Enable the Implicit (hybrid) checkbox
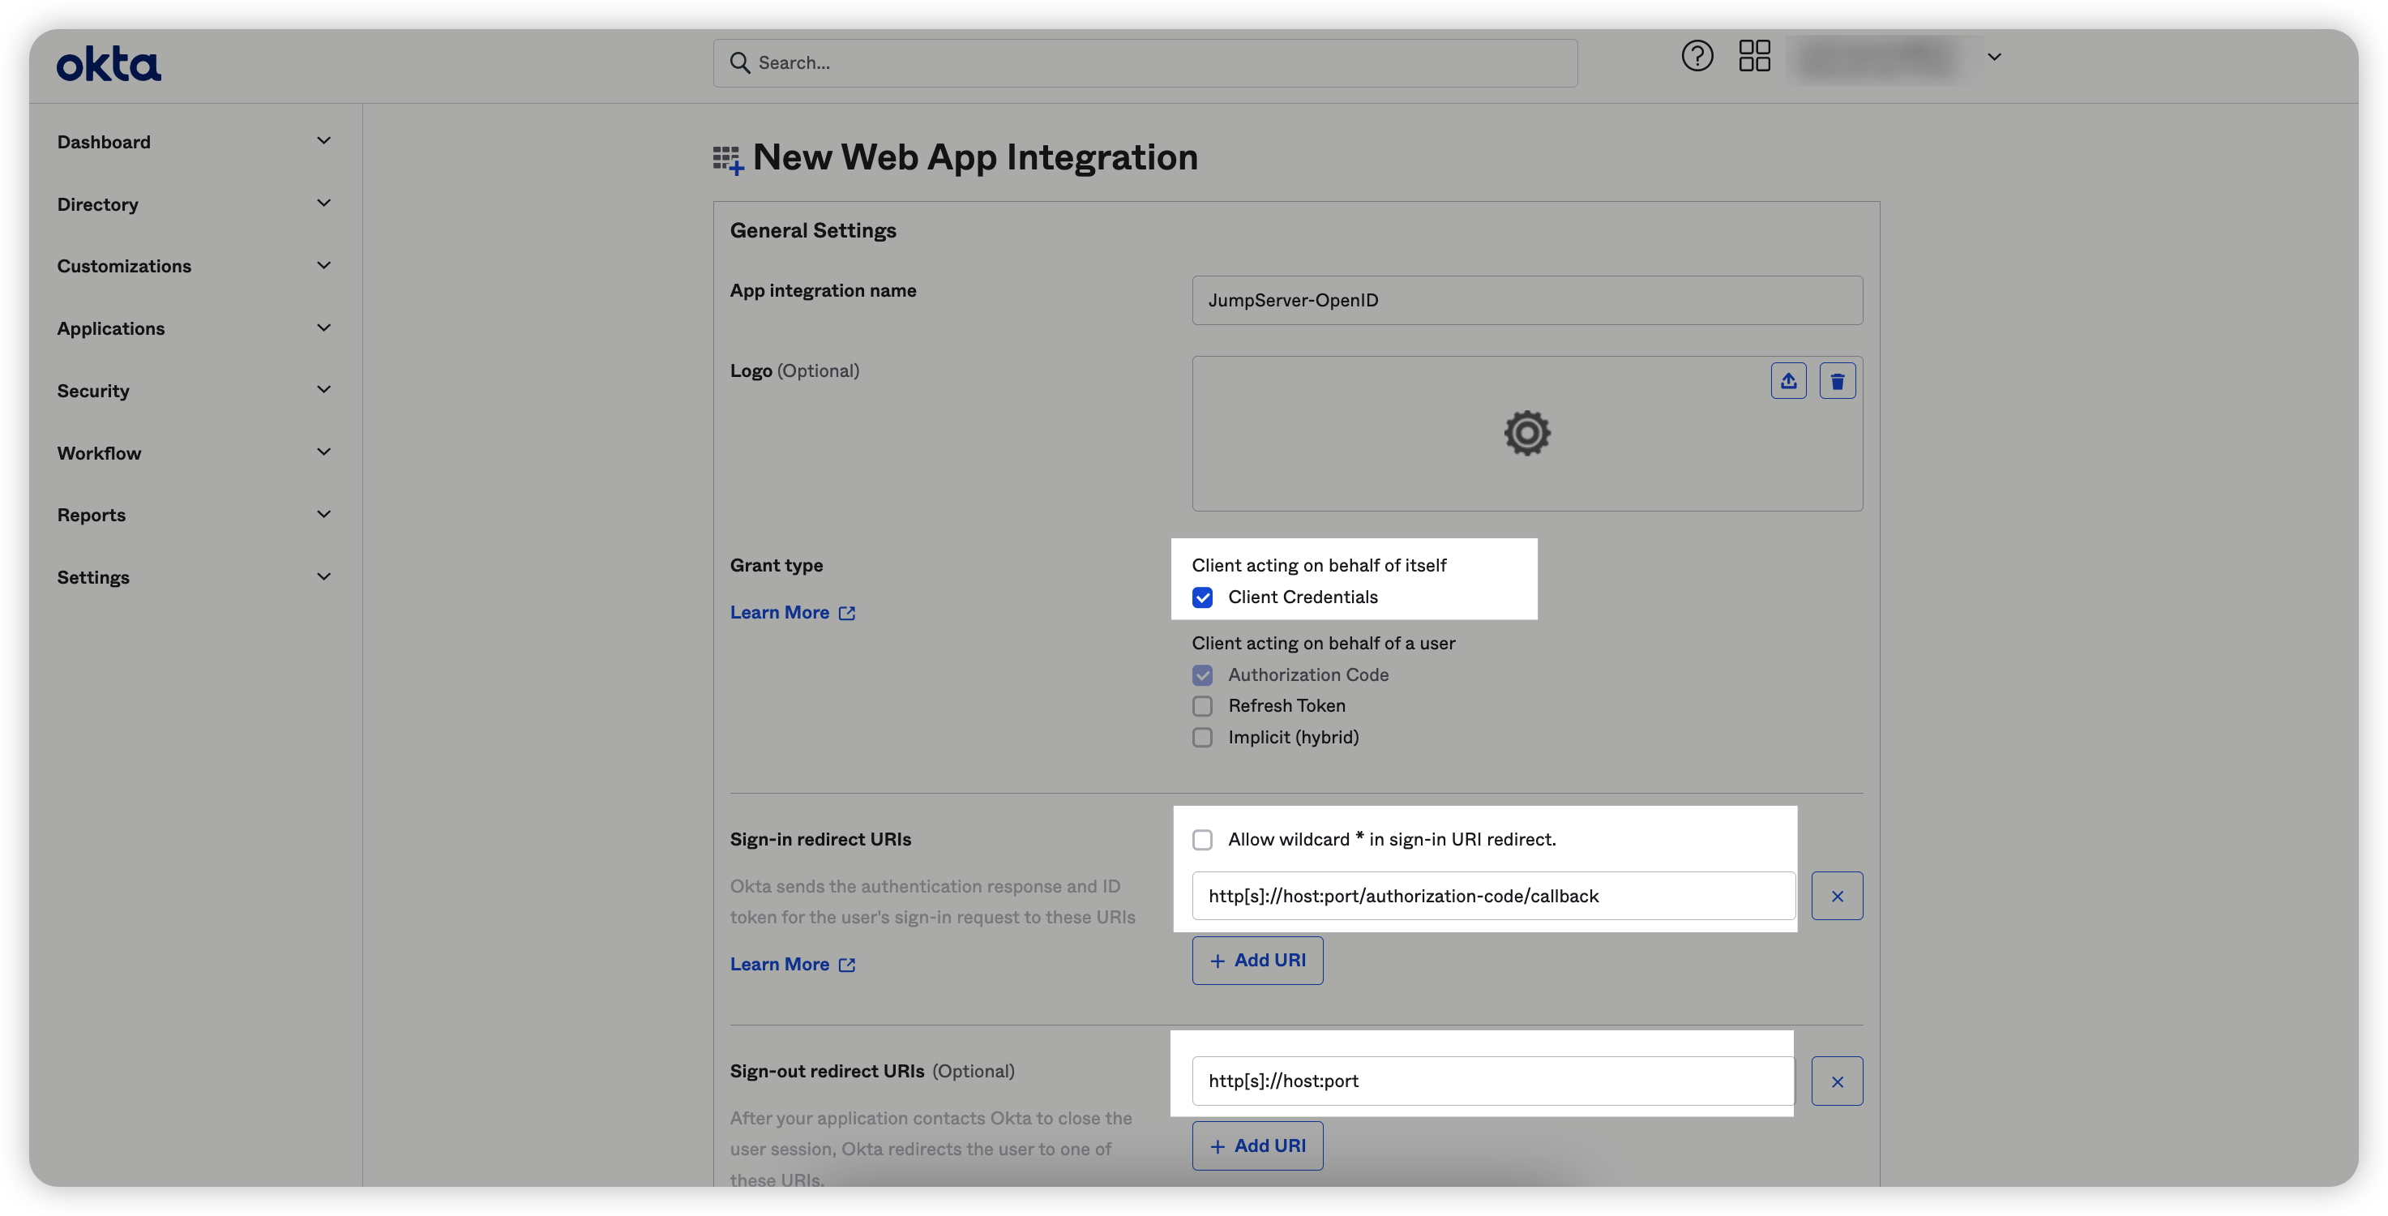 [1202, 738]
